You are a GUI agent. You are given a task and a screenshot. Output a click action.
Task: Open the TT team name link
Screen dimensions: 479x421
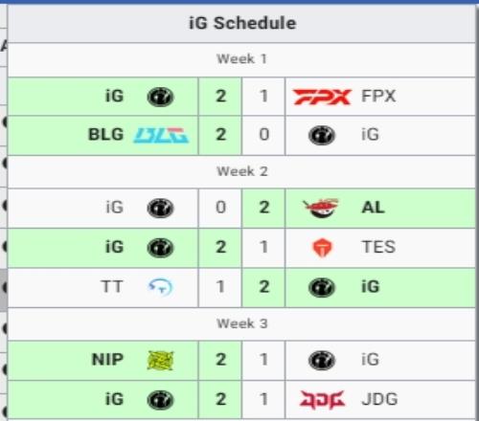(111, 286)
